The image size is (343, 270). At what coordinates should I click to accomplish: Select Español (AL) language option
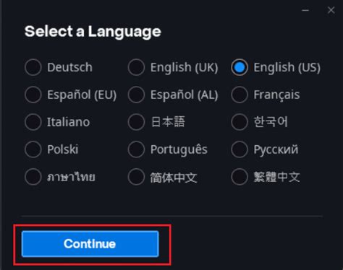point(136,95)
